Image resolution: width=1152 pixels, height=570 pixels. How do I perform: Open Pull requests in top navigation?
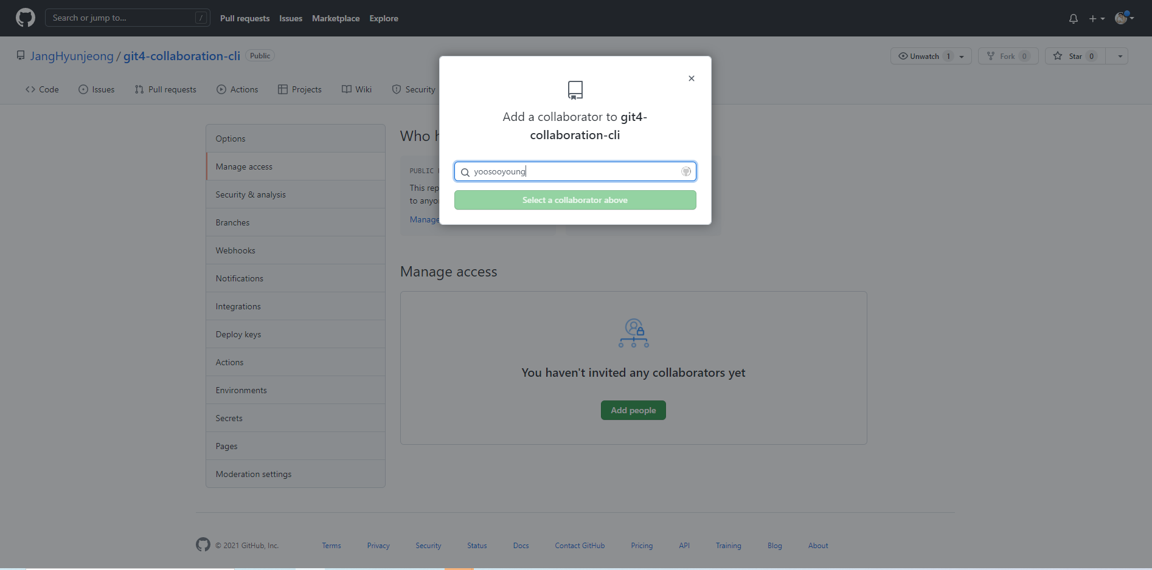click(245, 18)
